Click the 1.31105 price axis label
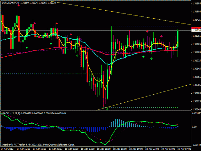Viewport: 201px width, 151px height. coord(196,52)
